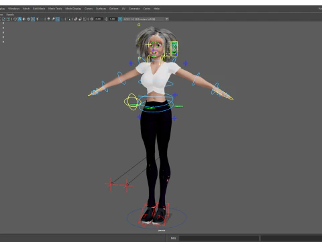
Task: Open the Mesh menu
Action: [26, 9]
